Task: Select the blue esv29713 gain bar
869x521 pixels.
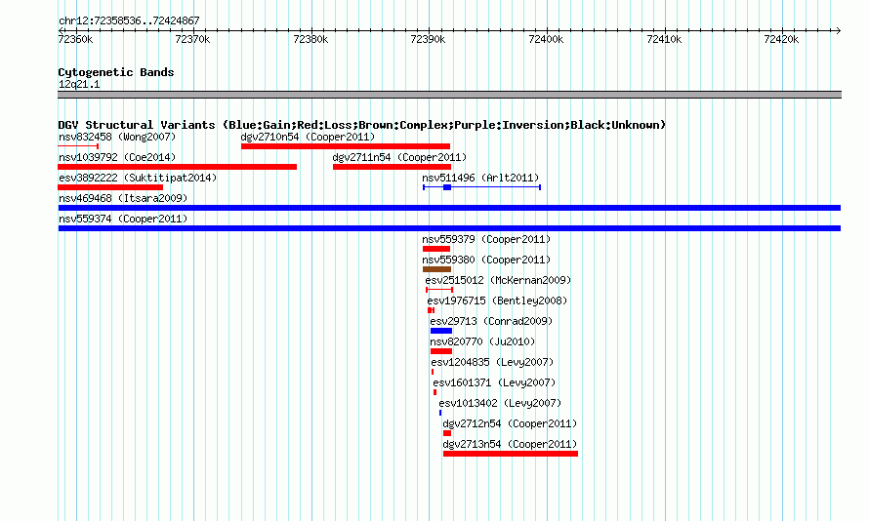Action: [441, 331]
